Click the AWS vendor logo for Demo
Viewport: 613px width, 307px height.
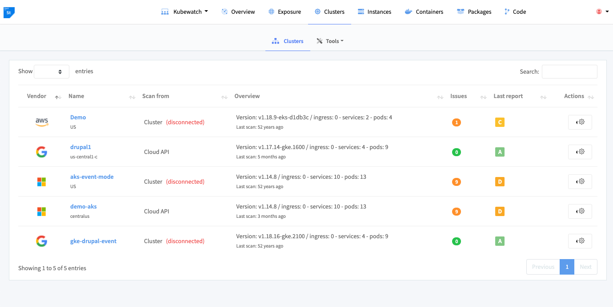42,122
